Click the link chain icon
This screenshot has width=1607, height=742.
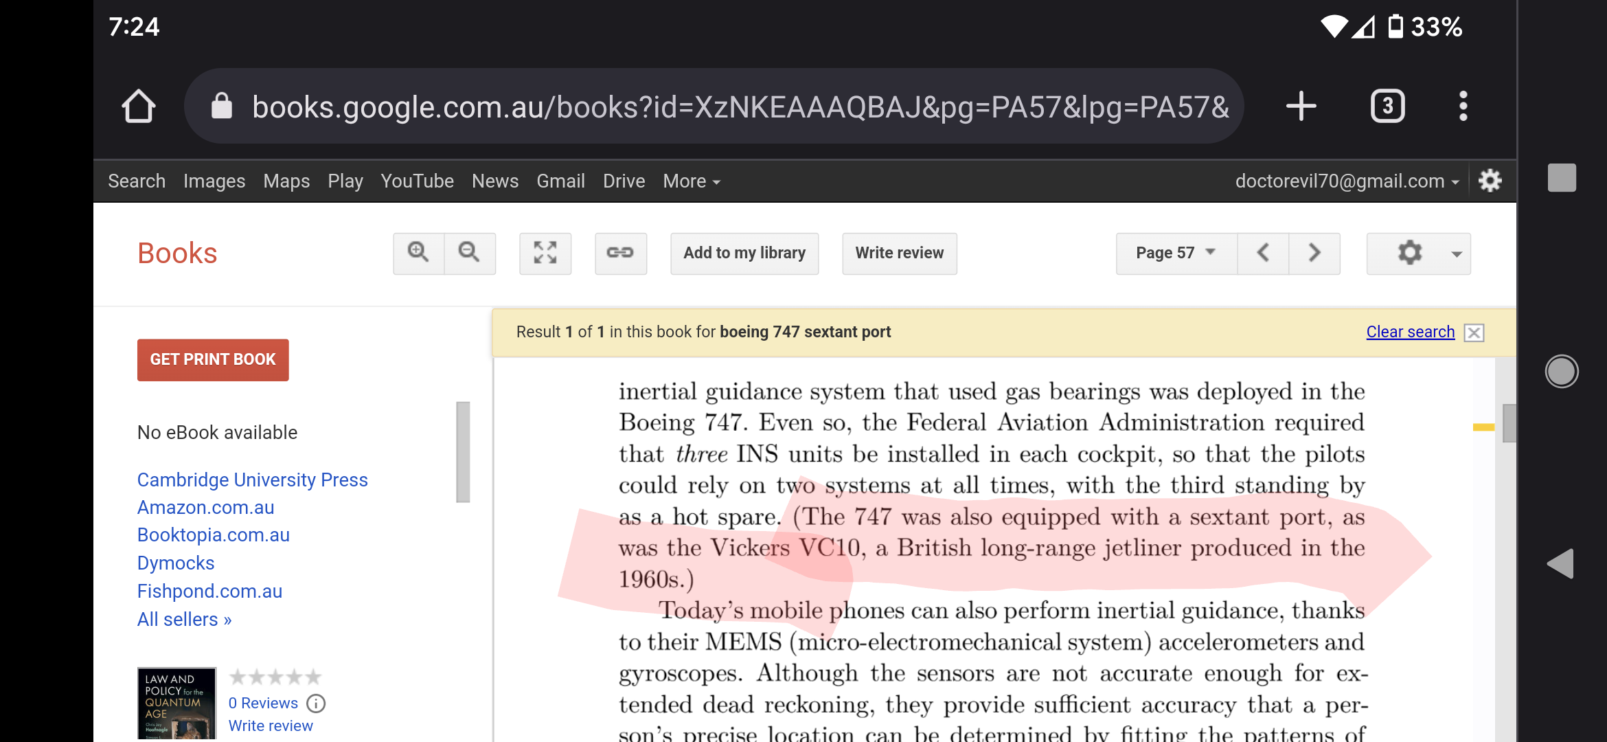point(620,253)
